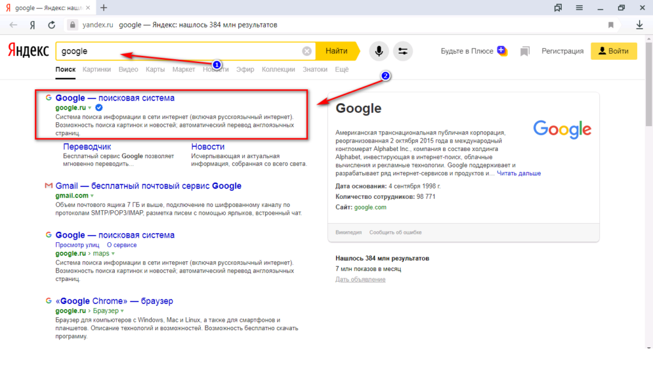
Task: Switch to the Картинки tab
Action: point(97,69)
